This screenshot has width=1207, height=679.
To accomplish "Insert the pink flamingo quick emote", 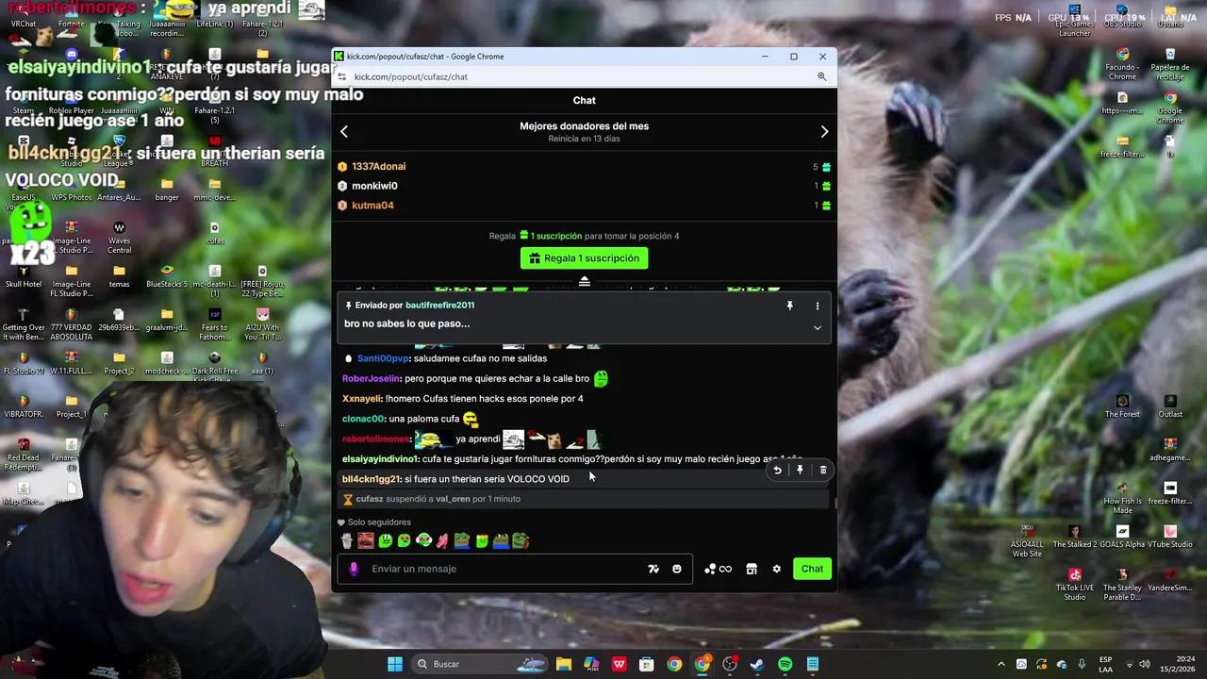I will click(x=442, y=540).
